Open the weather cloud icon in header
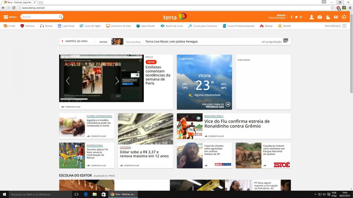353x198 pixels. pos(328,17)
